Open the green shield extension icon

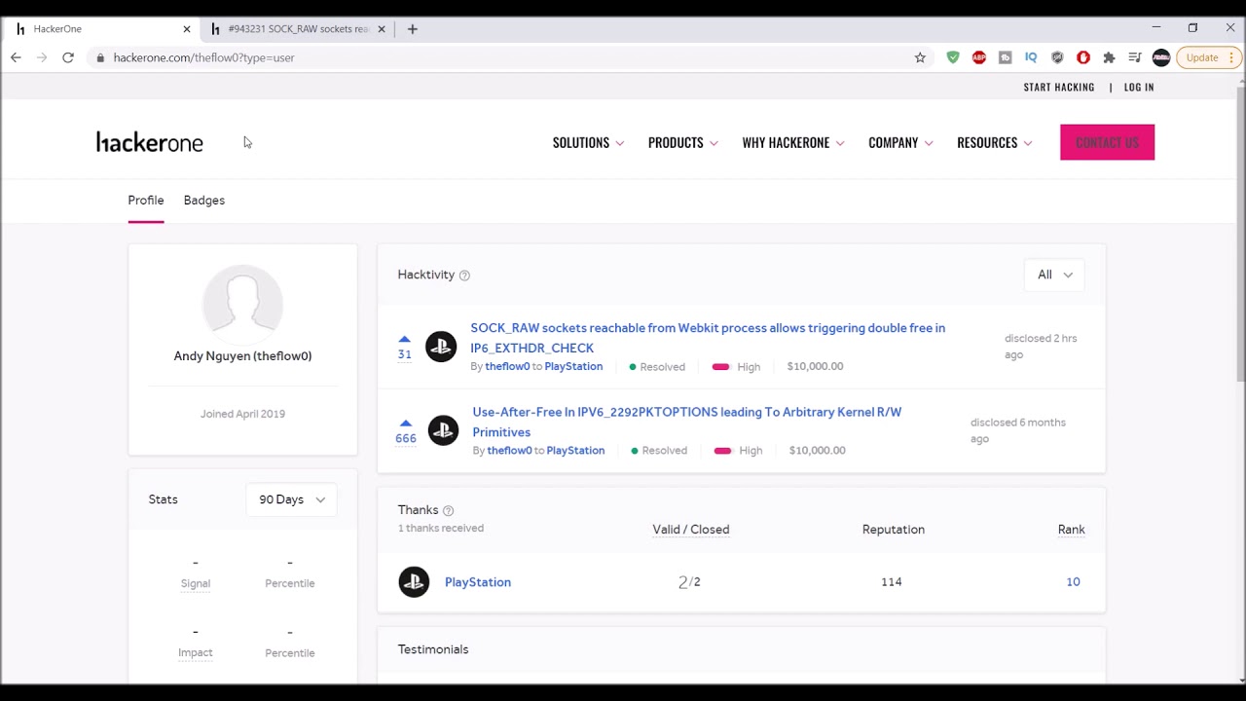953,57
